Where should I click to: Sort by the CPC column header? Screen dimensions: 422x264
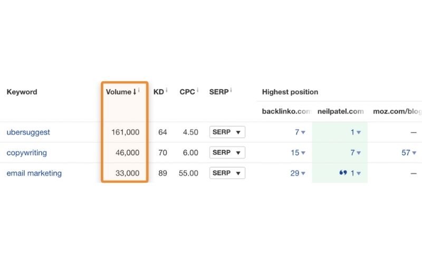click(x=187, y=92)
